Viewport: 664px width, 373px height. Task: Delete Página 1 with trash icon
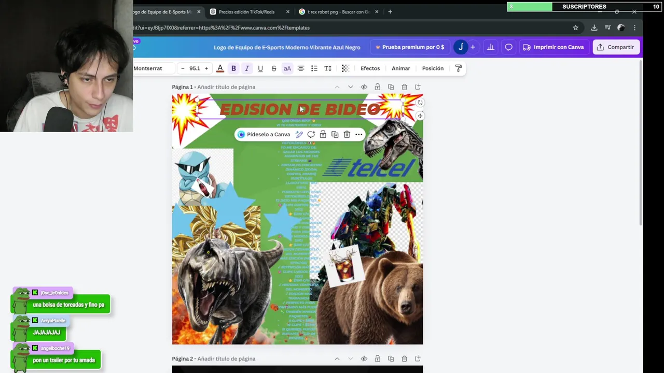[405, 87]
